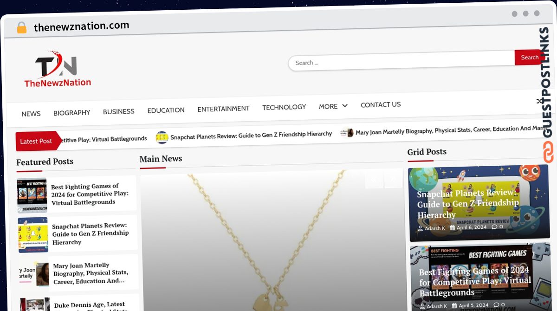Click the comment icon on Best Fighting Games grid post
This screenshot has width=557, height=311.
coord(496,305)
